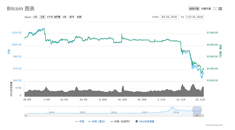
Task: Toggle the 24小时交易量 legend series
Action: pos(145,122)
